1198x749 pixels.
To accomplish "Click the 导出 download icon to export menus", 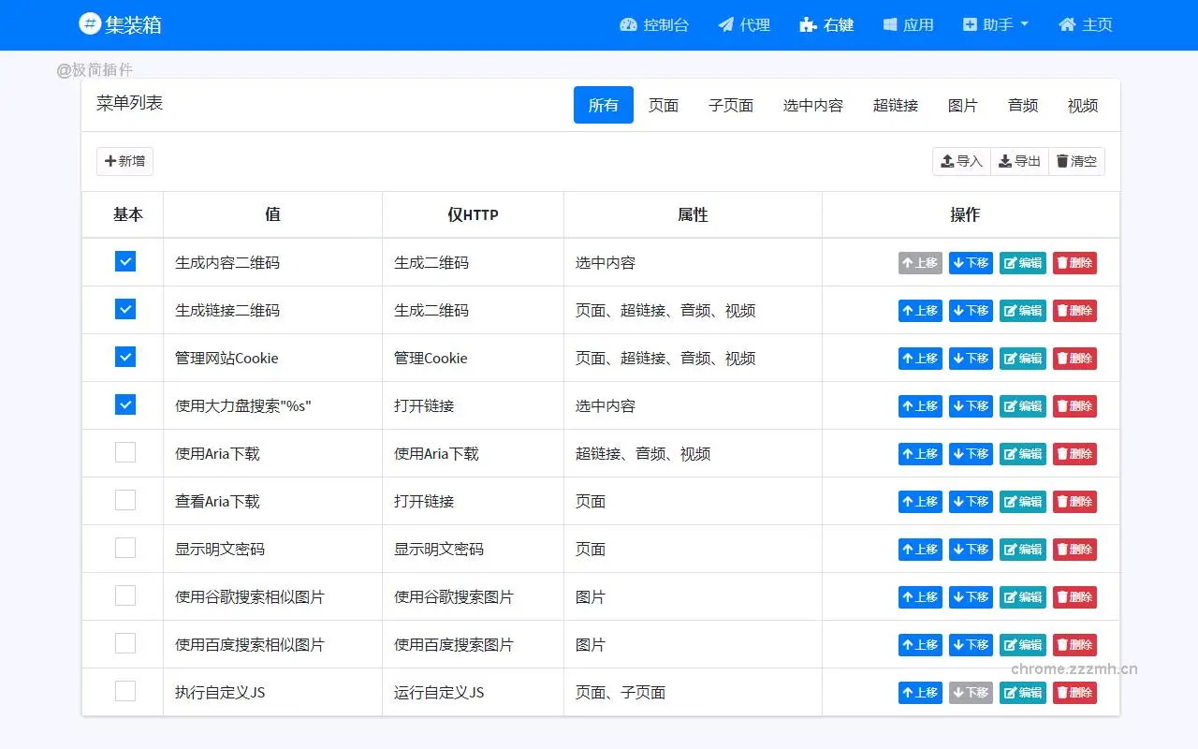I will click(x=1006, y=160).
